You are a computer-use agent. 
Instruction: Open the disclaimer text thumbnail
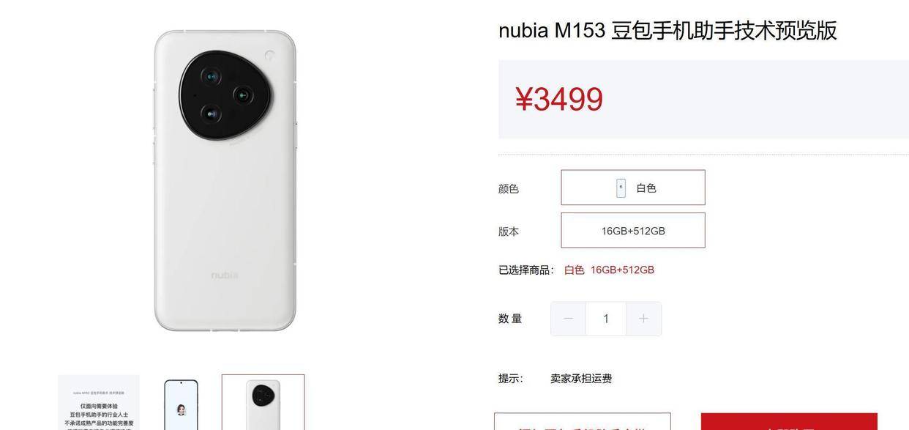(x=99, y=402)
